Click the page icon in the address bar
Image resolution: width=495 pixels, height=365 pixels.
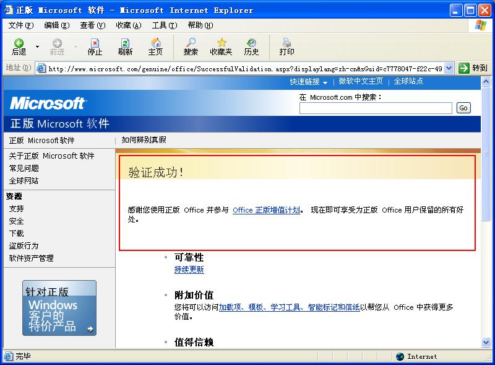pos(41,68)
